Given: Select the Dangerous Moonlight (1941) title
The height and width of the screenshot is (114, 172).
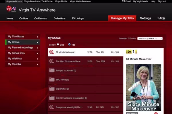Looking at the screenshot, I should [69, 107].
